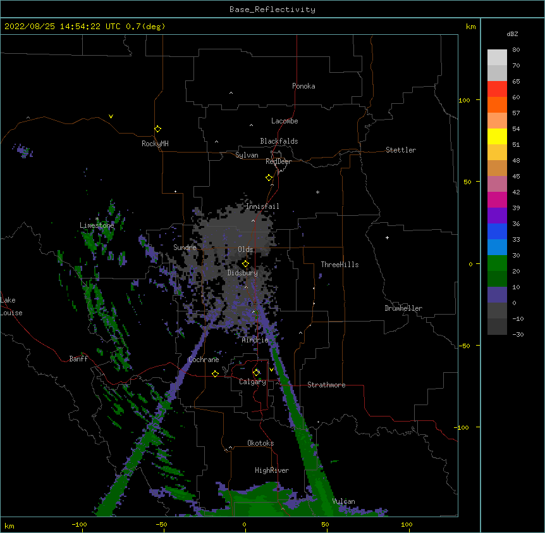
Task: Click the Okotoks city label
Action: [260, 443]
